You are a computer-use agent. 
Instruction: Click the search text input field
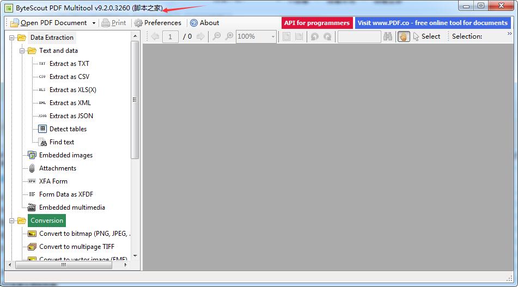click(359, 36)
